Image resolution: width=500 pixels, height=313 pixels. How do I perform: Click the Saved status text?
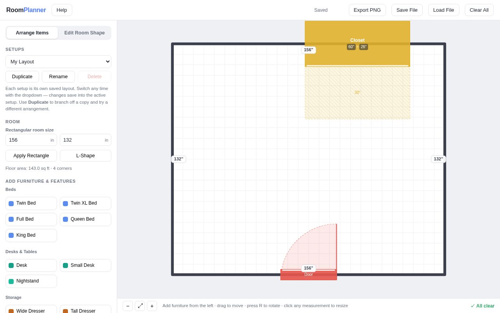coord(321,10)
